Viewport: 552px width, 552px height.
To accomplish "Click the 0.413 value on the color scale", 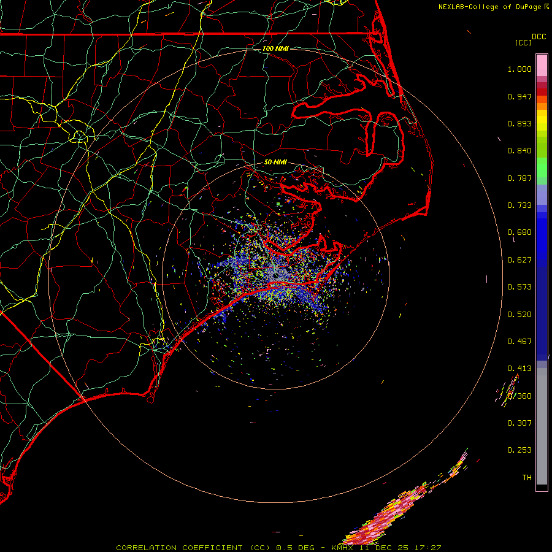I will (519, 369).
